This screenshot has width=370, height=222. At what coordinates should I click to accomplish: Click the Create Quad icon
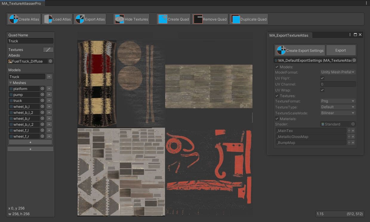pos(163,19)
